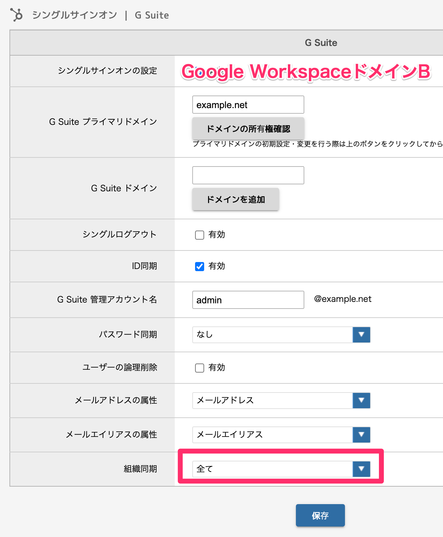Click the シングルサインオンの設定 row label

[108, 71]
